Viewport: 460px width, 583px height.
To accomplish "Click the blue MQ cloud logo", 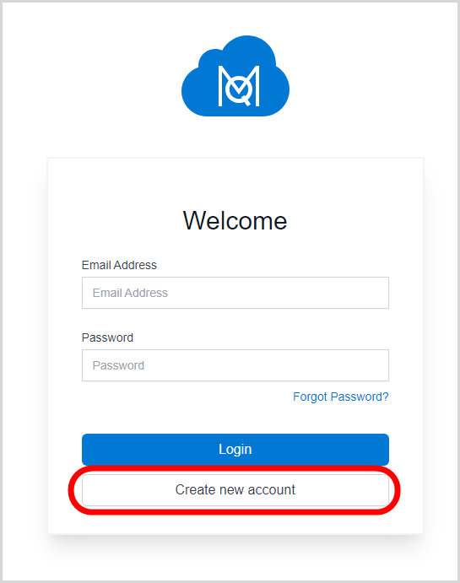I will tap(235, 76).
